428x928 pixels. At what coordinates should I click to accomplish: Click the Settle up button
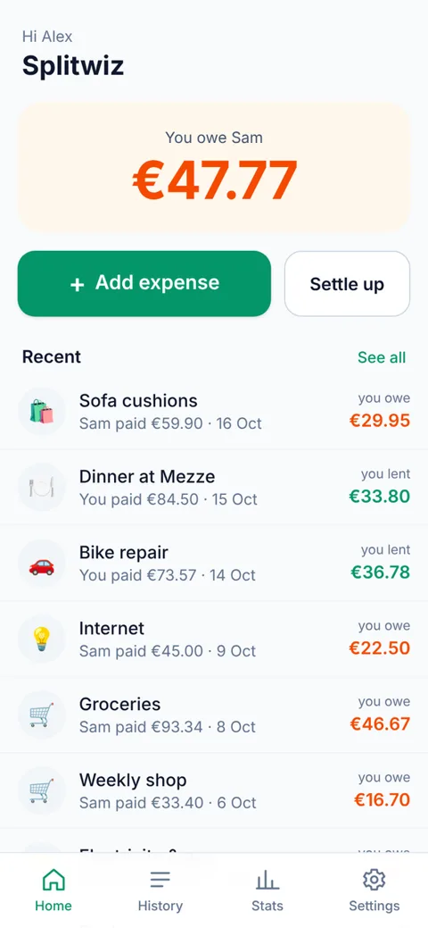pos(347,283)
